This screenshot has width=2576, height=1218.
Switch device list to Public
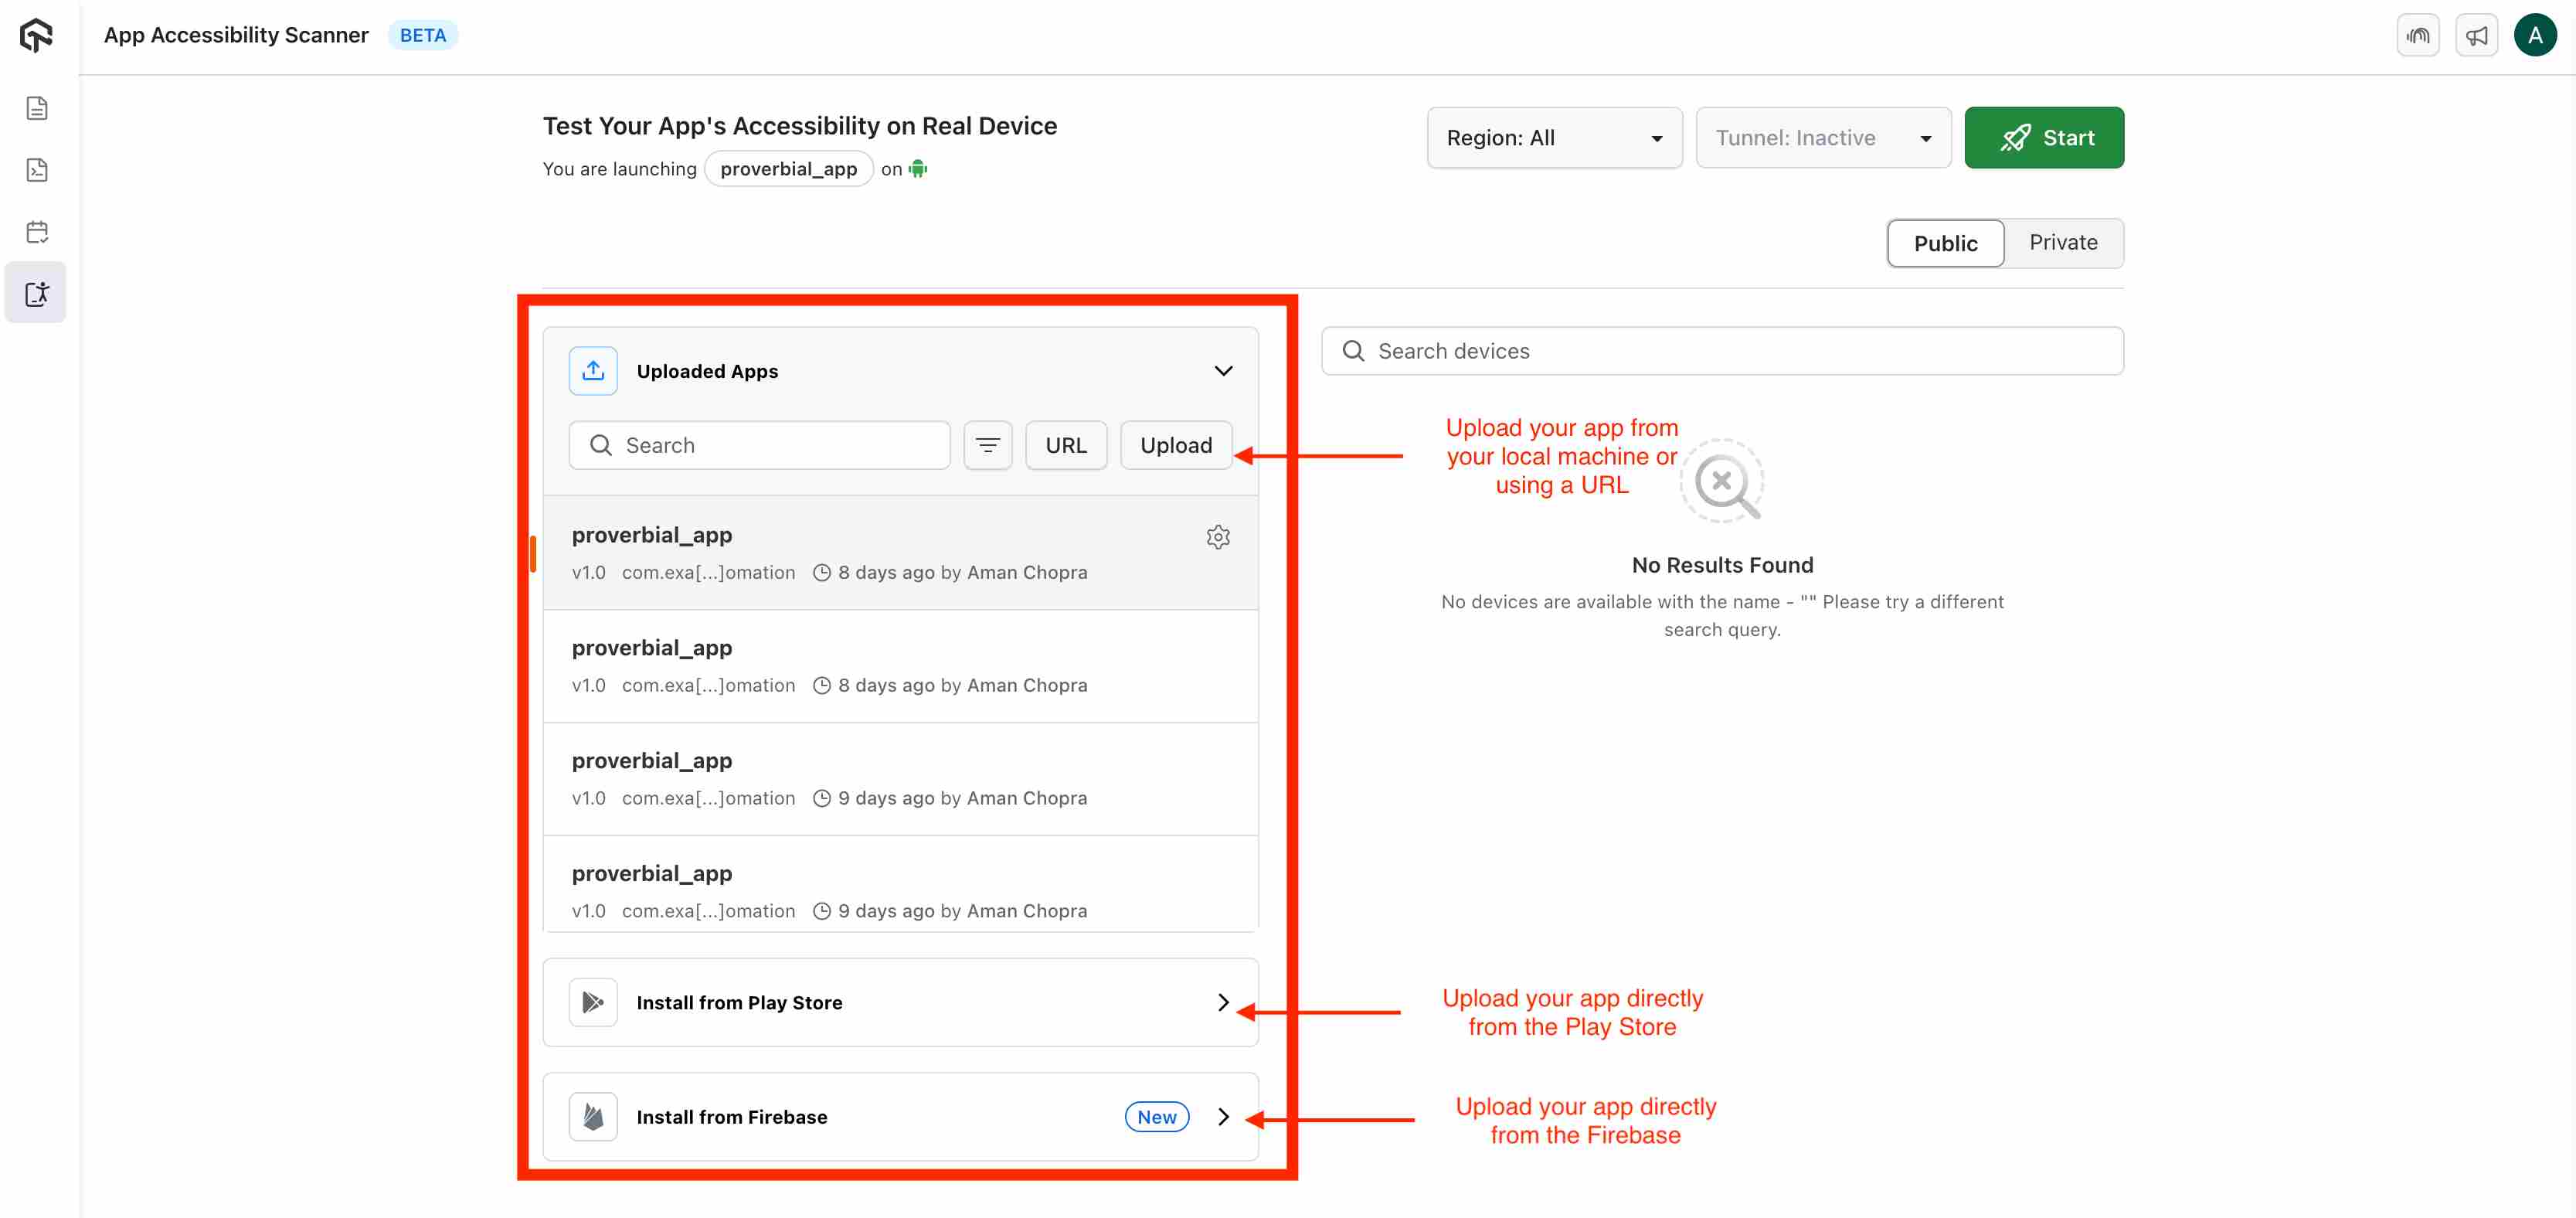coord(1944,243)
